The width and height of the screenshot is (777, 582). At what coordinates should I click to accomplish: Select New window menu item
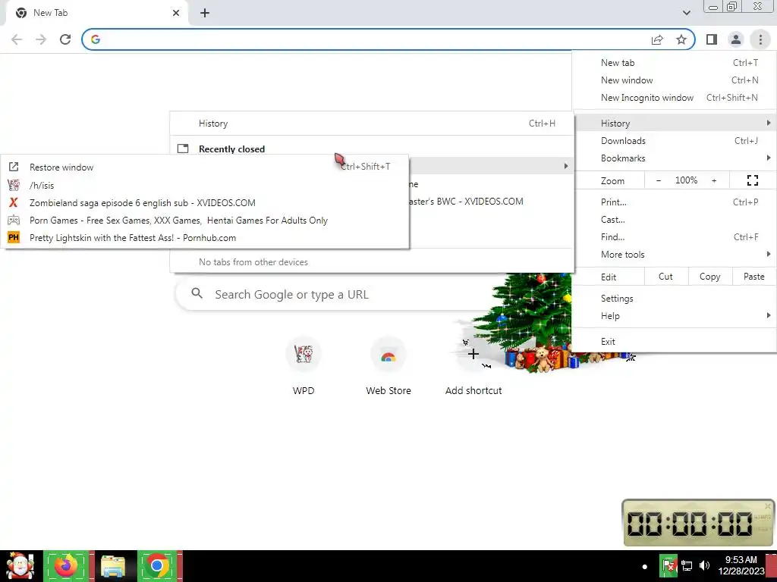(674, 80)
